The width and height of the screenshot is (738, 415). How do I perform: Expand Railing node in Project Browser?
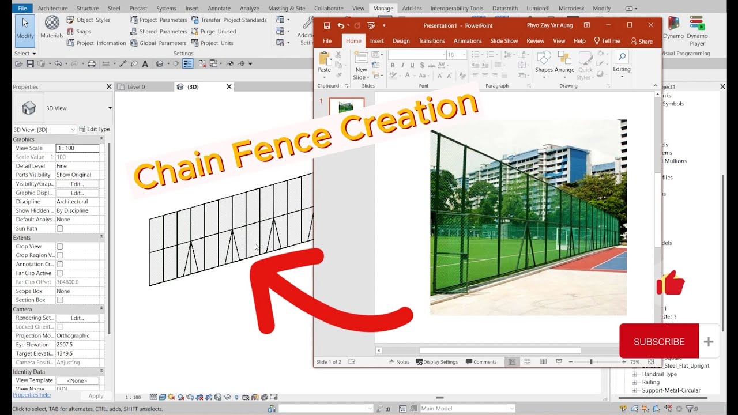634,382
